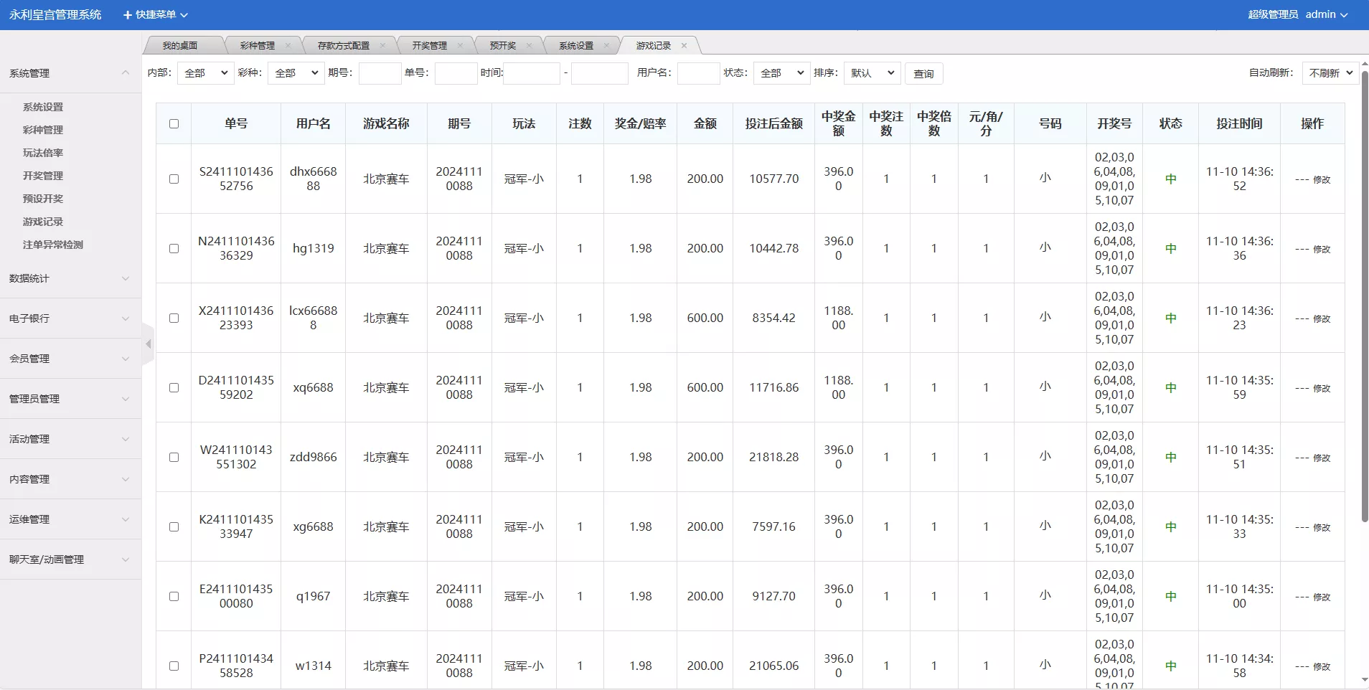
Task: Open the 状态 dropdown filter
Action: click(780, 72)
